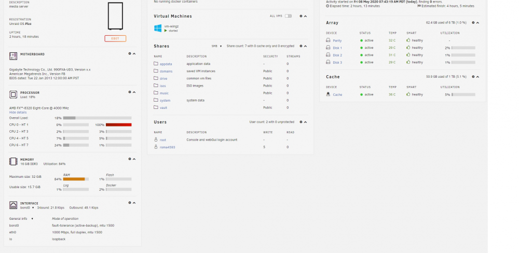Click the root user lock icon

tap(156, 139)
